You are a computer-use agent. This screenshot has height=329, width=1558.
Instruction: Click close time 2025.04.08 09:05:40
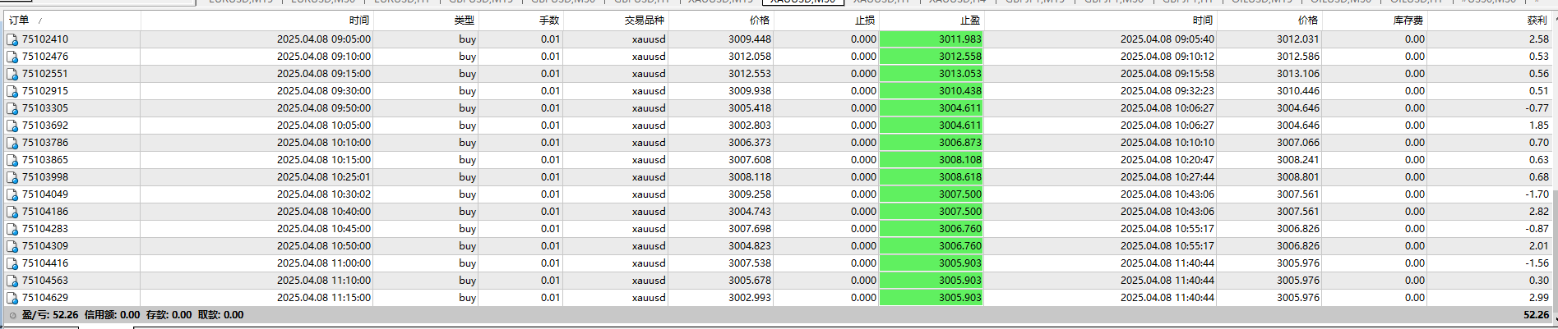(x=1167, y=39)
